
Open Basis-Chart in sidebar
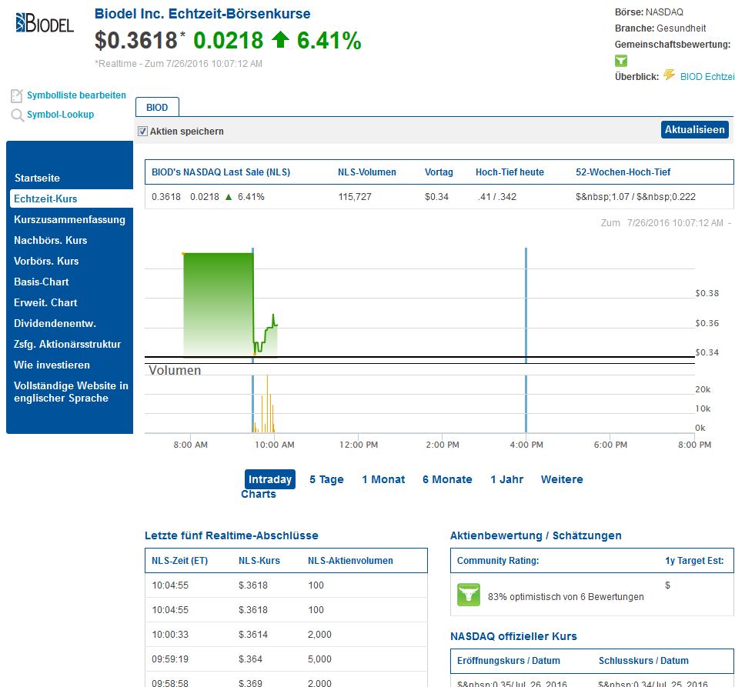[42, 282]
